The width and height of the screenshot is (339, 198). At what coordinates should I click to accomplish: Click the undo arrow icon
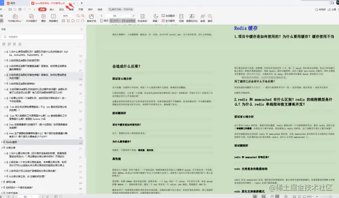[25, 9]
